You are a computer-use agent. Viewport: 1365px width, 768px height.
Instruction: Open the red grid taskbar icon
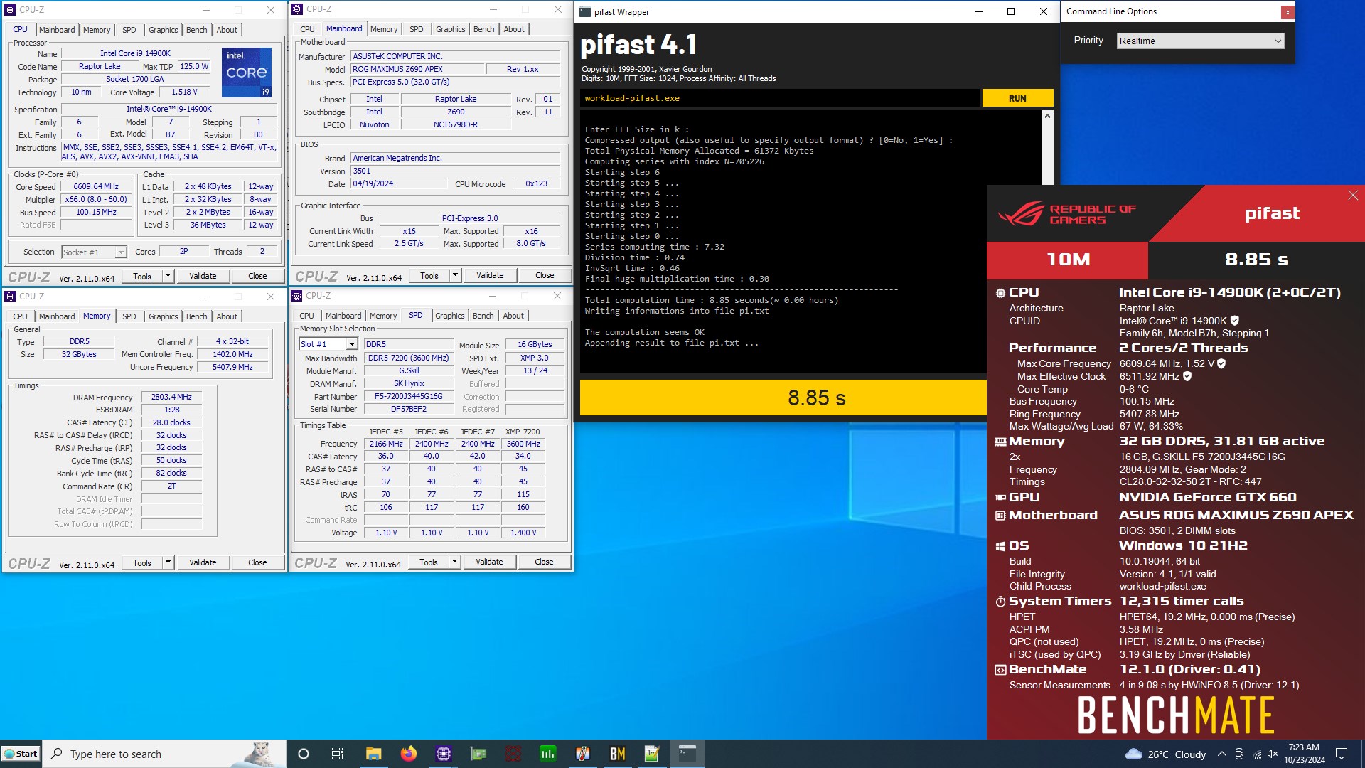(x=513, y=754)
